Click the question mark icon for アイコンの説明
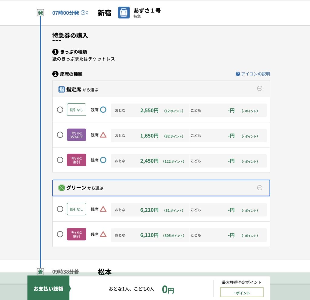 (238, 74)
